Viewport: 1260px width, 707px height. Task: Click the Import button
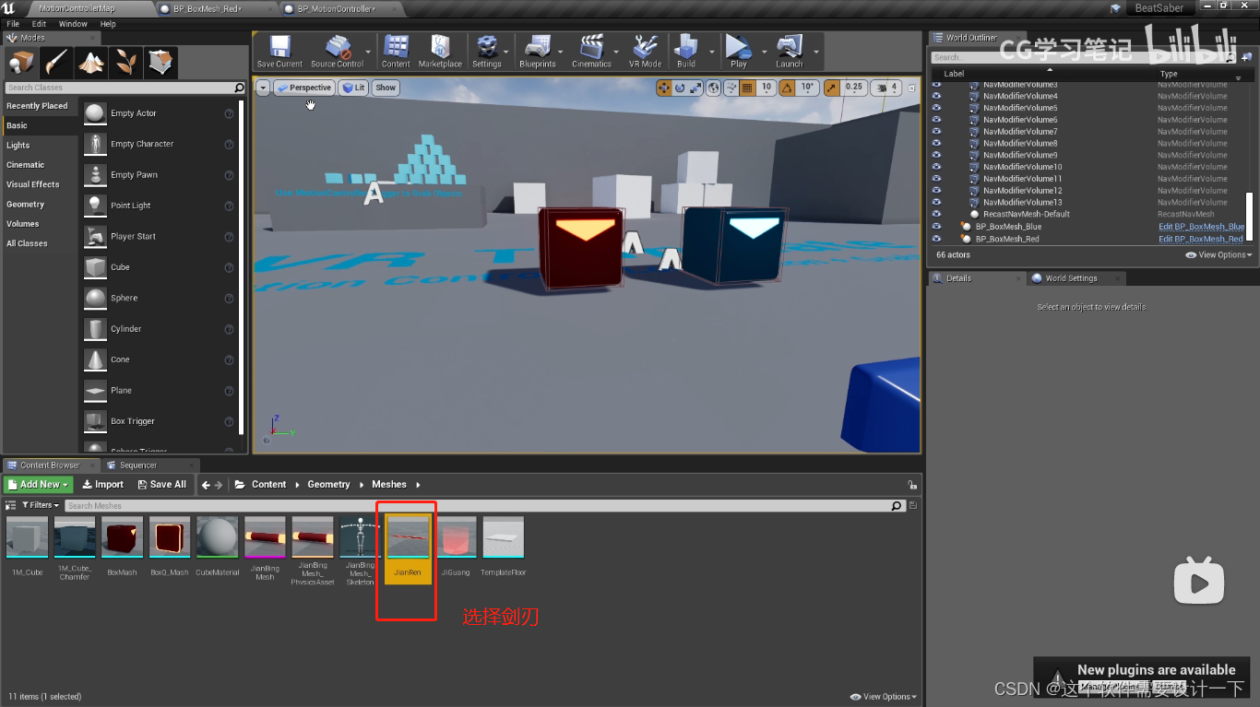click(x=102, y=485)
